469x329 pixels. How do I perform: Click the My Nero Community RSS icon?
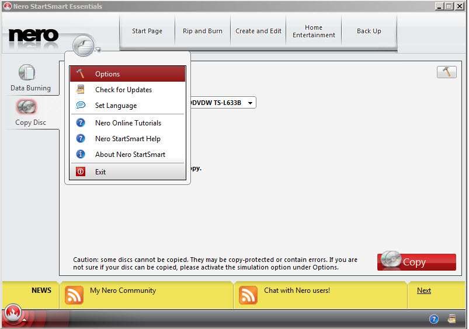pyautogui.click(x=74, y=295)
